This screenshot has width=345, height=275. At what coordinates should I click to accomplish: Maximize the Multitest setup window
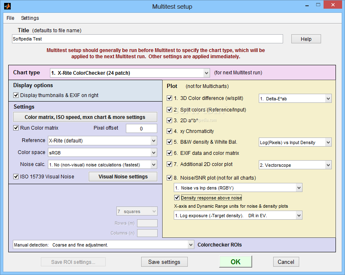[x=318, y=5]
